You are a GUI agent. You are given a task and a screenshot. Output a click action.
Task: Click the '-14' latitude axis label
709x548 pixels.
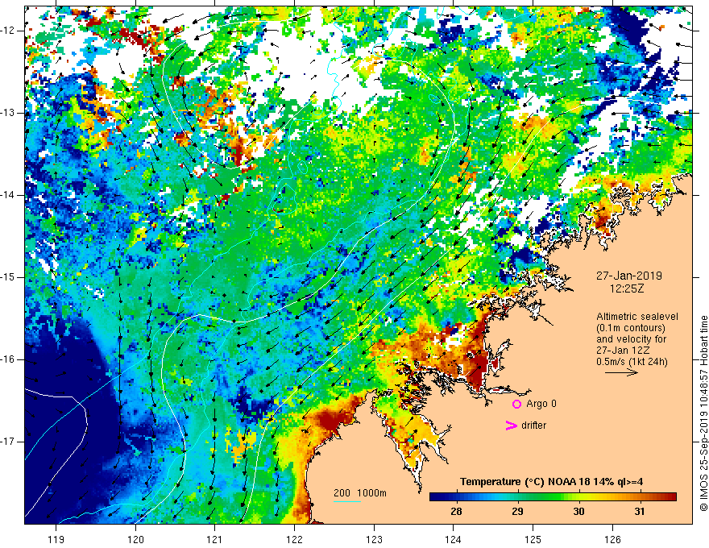8,195
